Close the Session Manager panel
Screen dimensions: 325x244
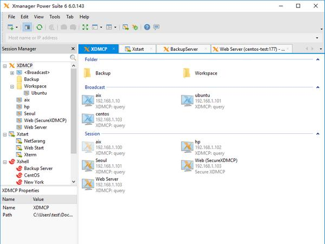[73, 49]
